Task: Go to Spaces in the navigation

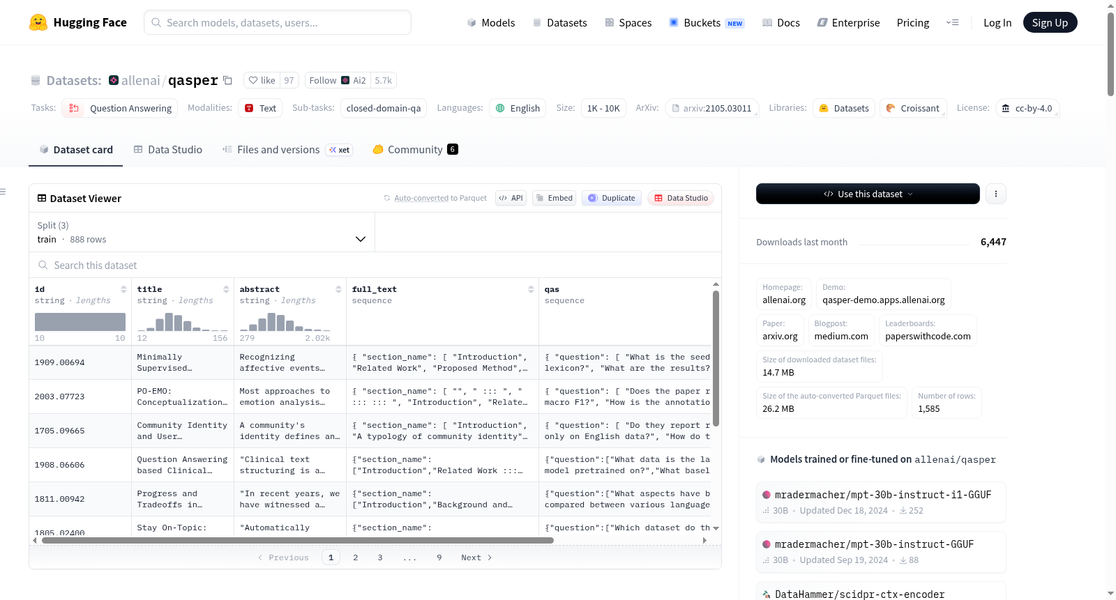Action: click(x=628, y=22)
